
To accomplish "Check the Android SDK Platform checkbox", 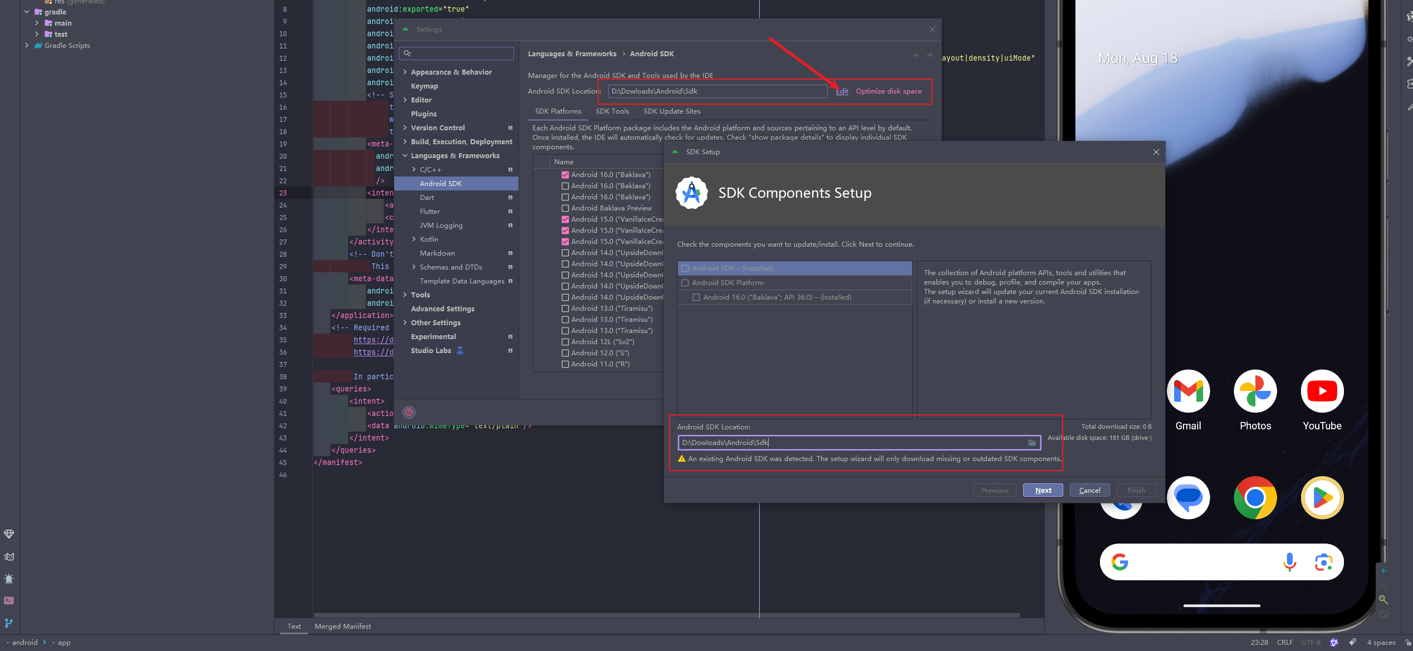I will point(685,283).
